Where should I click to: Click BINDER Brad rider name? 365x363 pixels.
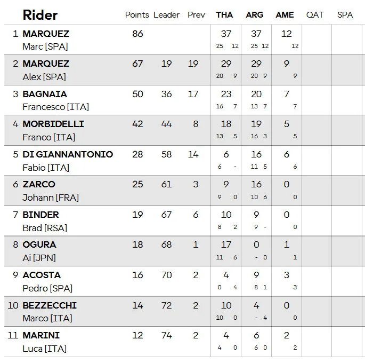(45, 221)
